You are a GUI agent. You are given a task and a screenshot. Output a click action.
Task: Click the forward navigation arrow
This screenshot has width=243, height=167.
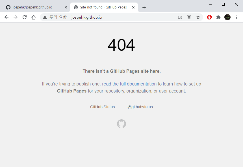[x=16, y=17]
